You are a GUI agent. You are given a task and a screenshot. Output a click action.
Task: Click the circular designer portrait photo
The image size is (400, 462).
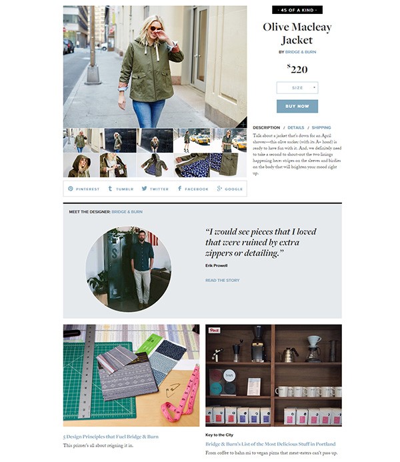pyautogui.click(x=129, y=269)
